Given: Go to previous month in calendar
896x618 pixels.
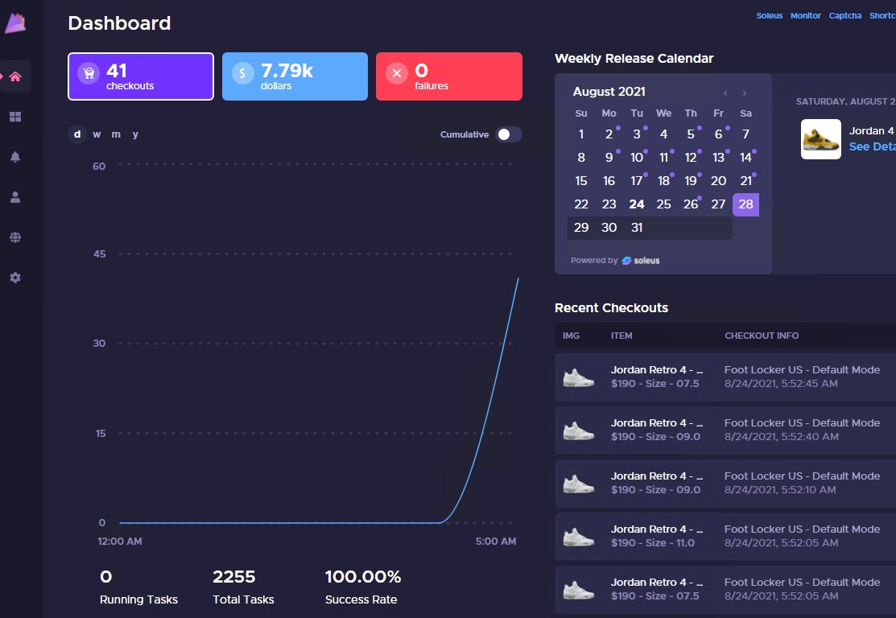Looking at the screenshot, I should coord(725,93).
